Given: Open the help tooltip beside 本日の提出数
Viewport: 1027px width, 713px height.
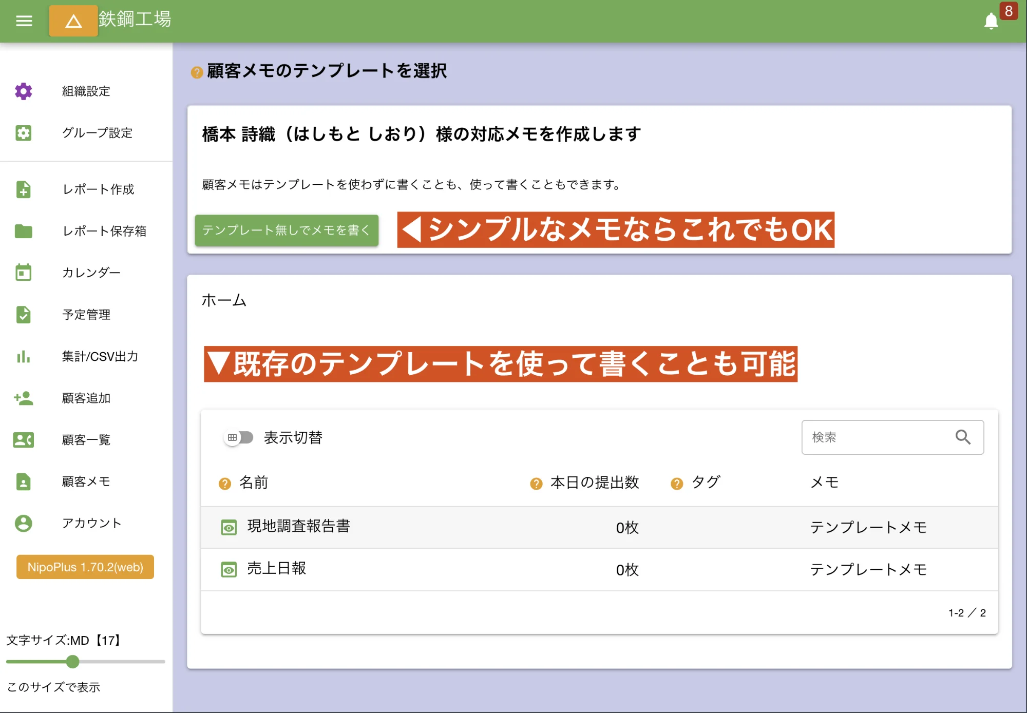Looking at the screenshot, I should [x=536, y=483].
